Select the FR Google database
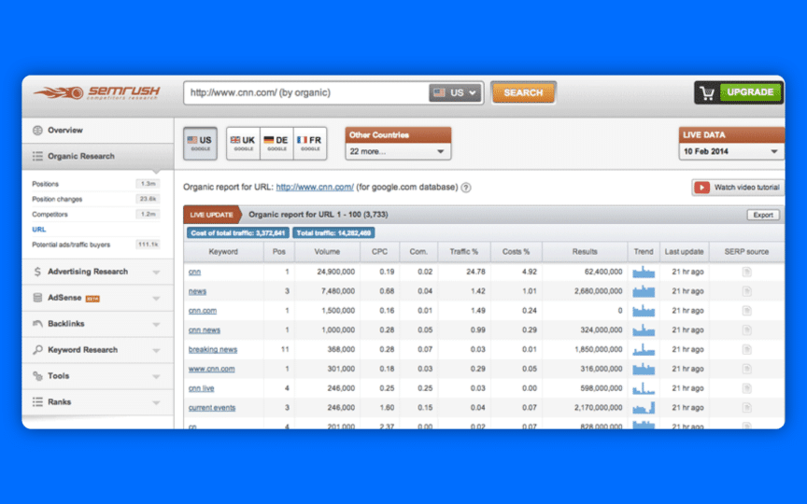Screen dimensions: 807x504 click(x=310, y=144)
